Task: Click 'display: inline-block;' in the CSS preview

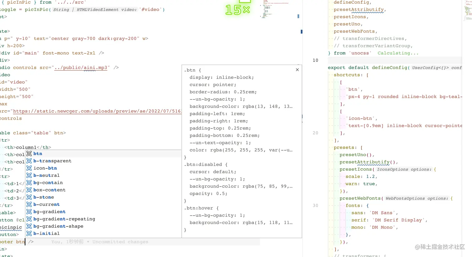Action: (x=222, y=77)
